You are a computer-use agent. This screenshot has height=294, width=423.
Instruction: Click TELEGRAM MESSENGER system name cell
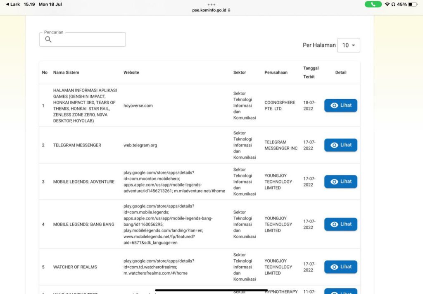[x=77, y=145]
